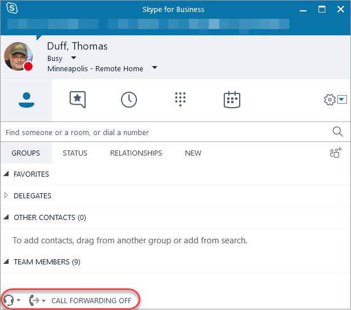Click the personal note area above name
The image size is (351, 310).
(x=148, y=24)
